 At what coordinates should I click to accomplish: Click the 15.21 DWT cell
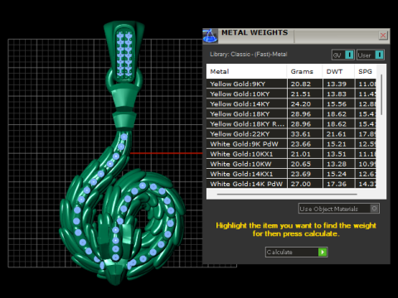click(338, 144)
